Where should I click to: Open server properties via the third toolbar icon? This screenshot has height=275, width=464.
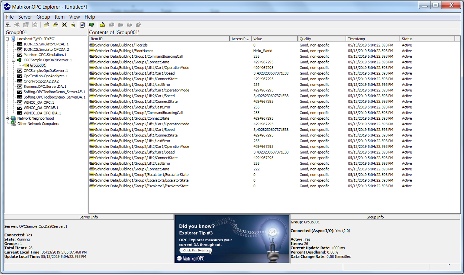(26, 25)
